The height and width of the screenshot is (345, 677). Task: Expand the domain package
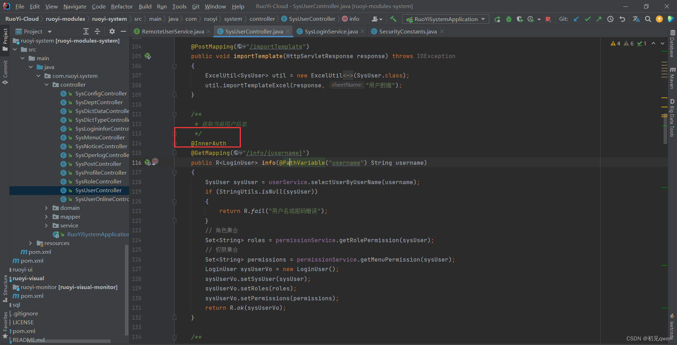click(x=47, y=208)
